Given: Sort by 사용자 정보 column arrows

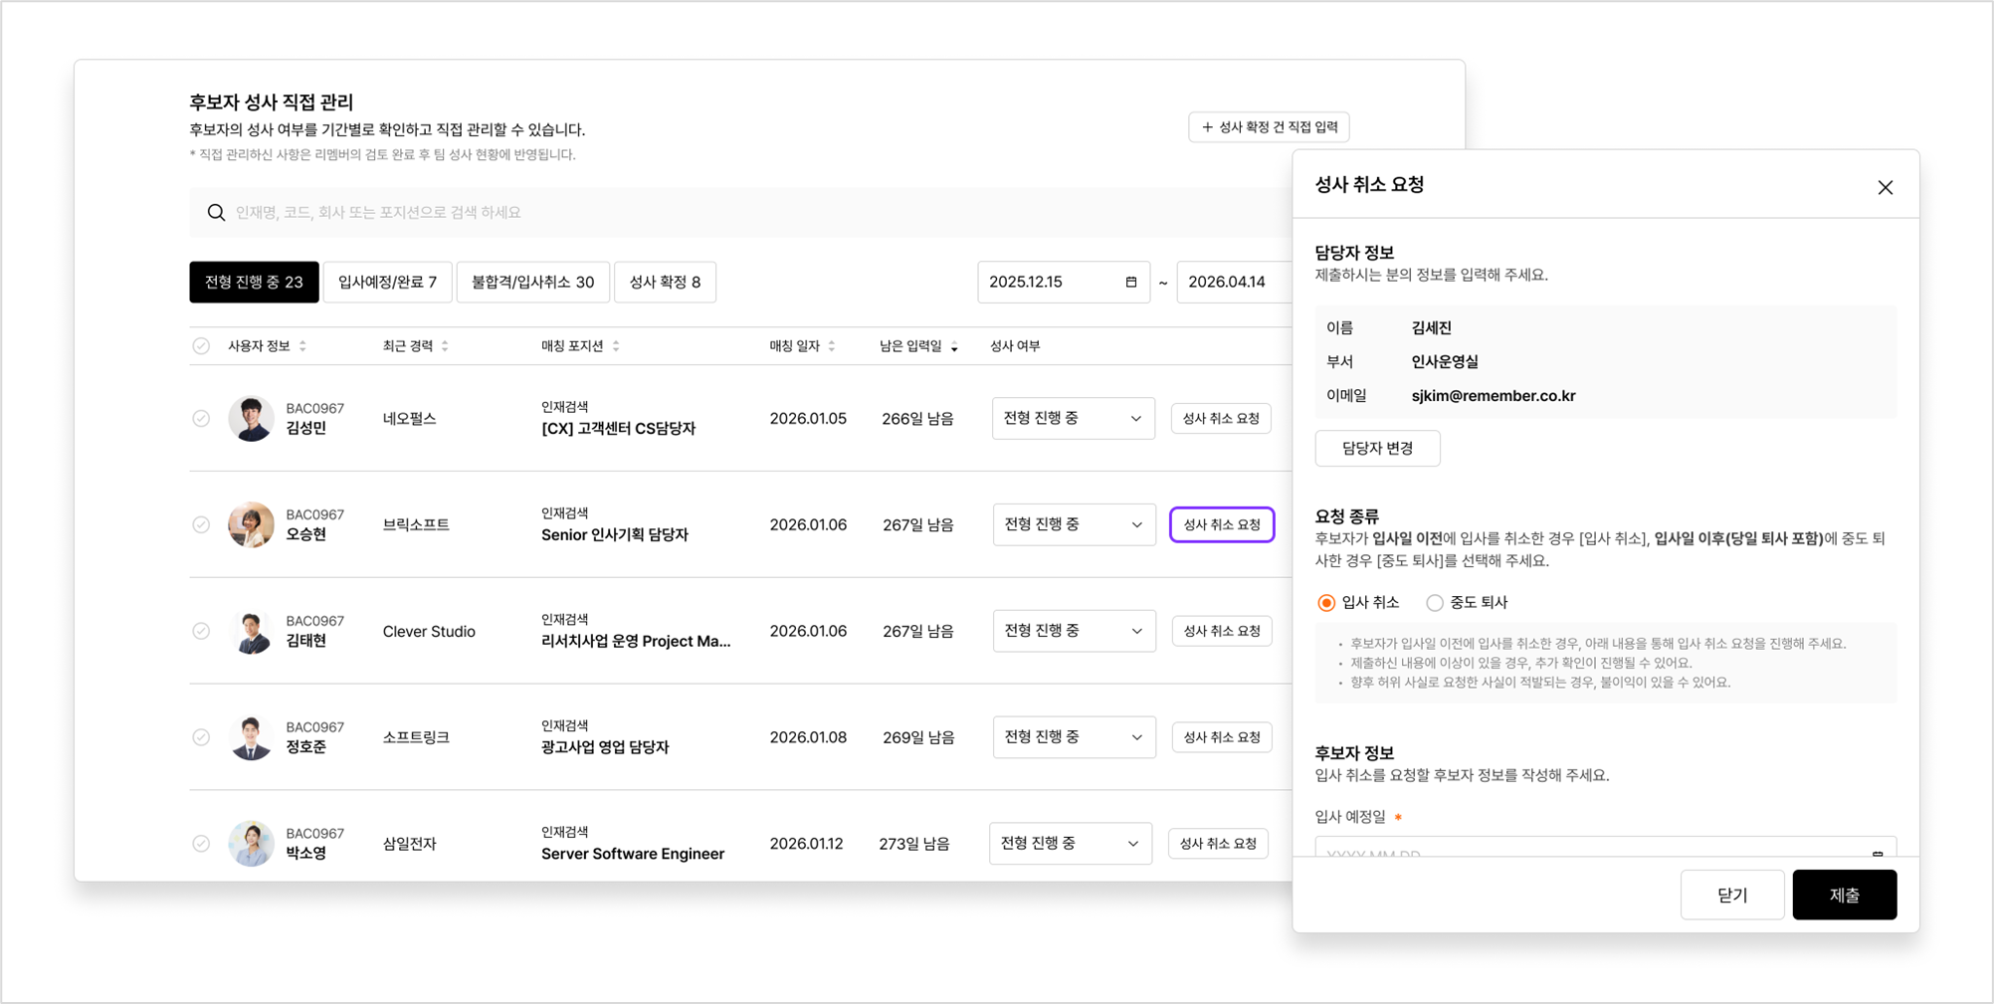Looking at the screenshot, I should click(x=302, y=346).
